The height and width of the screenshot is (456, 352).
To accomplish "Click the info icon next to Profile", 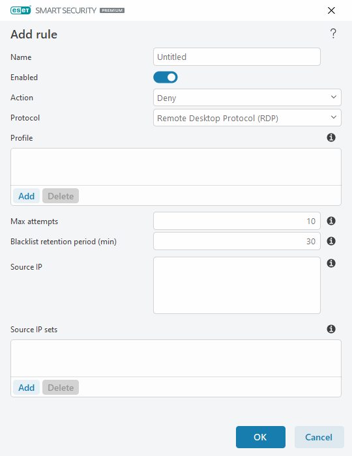I will [331, 137].
